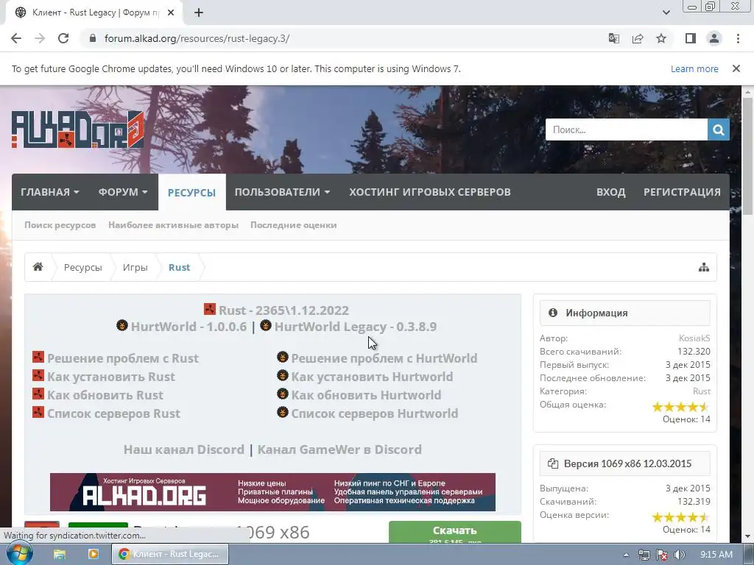Image resolution: width=754 pixels, height=565 pixels.
Task: Expand the ФОРУМ menu
Action: click(123, 192)
